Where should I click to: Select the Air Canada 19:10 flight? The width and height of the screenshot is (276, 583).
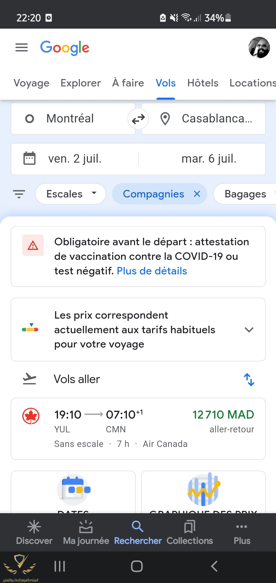[x=138, y=429]
